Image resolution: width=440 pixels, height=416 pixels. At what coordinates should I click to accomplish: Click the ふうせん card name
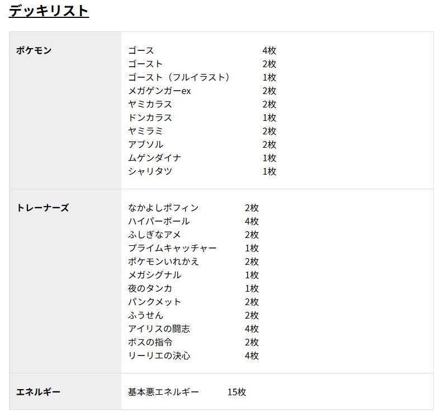point(145,315)
